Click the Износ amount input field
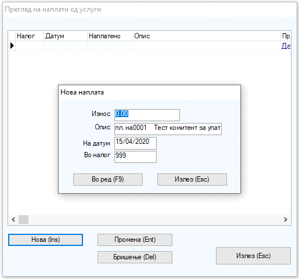The height and width of the screenshot is (279, 299). click(x=147, y=115)
